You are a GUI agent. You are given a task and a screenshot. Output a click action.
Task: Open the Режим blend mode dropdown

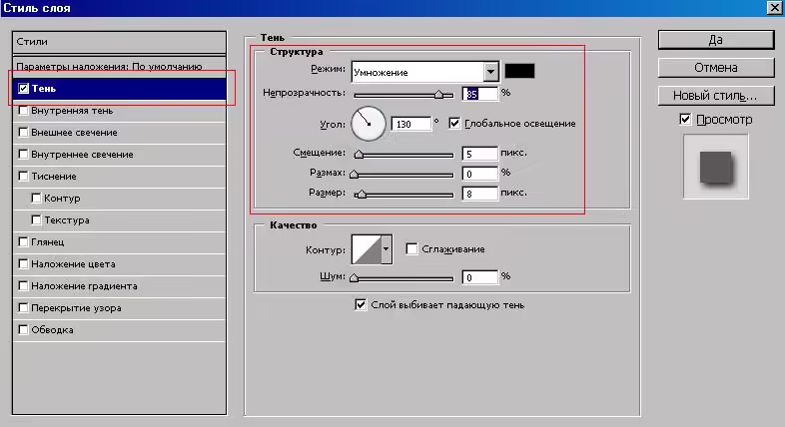491,72
